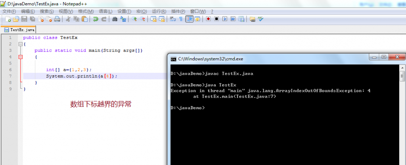
Task: Click the ABC spell check icon
Action: 260,19
